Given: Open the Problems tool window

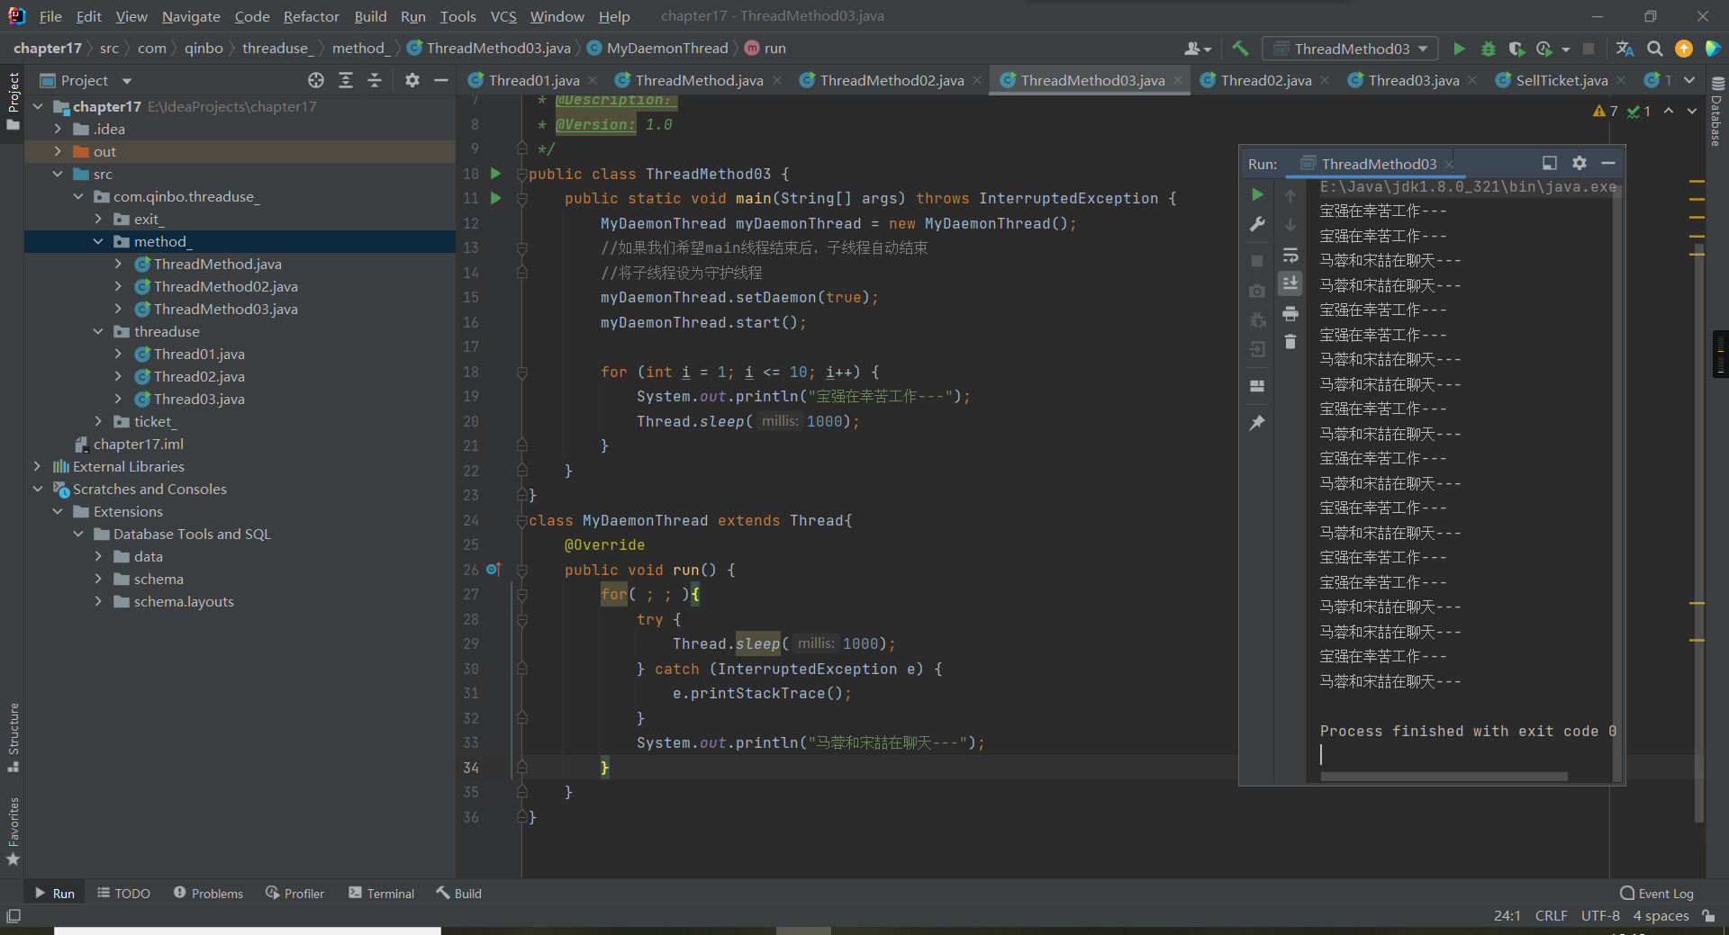Looking at the screenshot, I should (x=208, y=893).
